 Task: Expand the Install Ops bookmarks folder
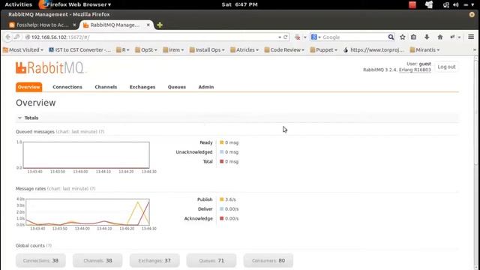coord(207,49)
